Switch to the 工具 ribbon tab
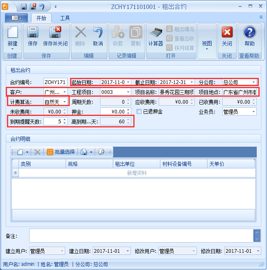Image resolution: width=267 pixels, height=270 pixels. 65,18
